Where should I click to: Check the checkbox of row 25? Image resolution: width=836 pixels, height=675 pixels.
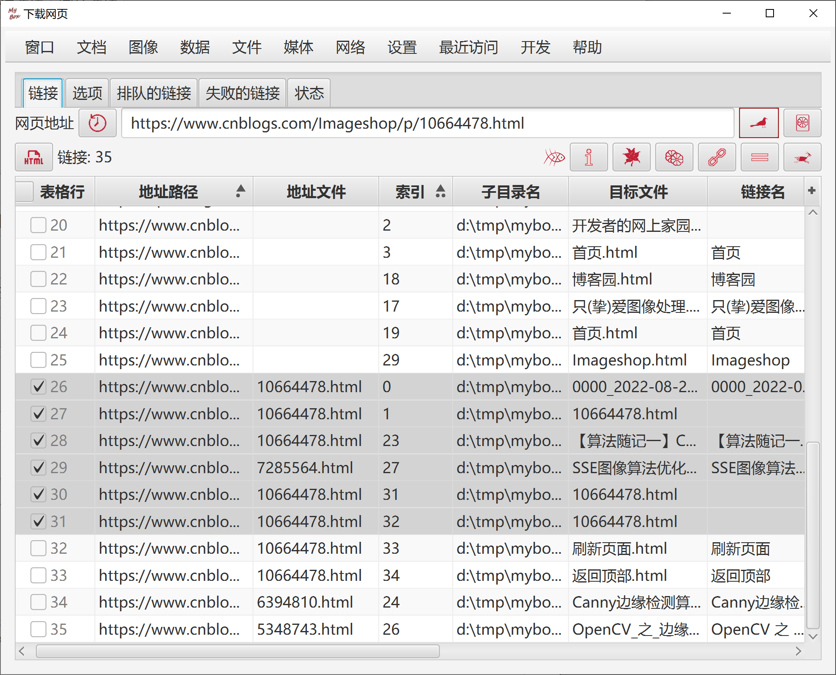(38, 360)
